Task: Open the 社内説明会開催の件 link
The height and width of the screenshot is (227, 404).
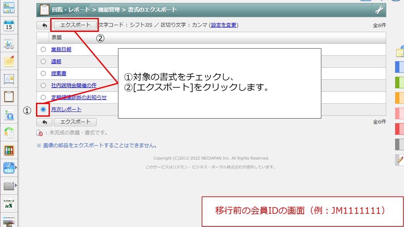Action: [x=74, y=85]
